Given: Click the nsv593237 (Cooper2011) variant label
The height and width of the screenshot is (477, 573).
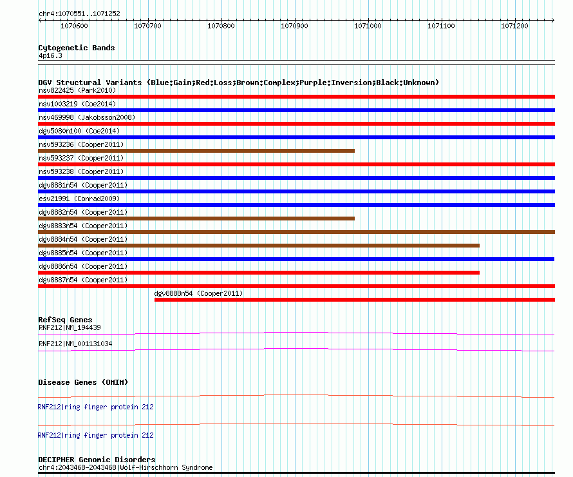Looking at the screenshot, I should coord(81,158).
